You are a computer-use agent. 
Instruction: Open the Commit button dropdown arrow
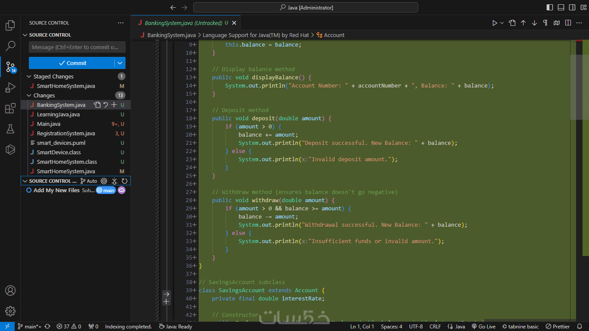coord(120,63)
